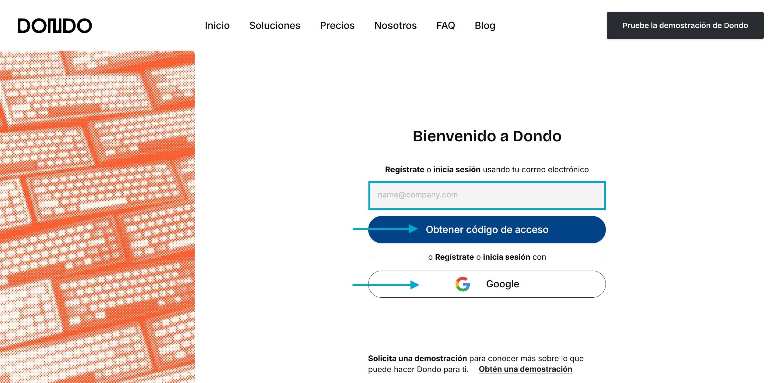Go to the Soluciones page
Screen dimensions: 779x383
point(274,26)
